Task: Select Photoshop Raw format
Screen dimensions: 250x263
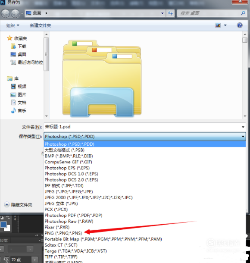Action: [x=145, y=221]
